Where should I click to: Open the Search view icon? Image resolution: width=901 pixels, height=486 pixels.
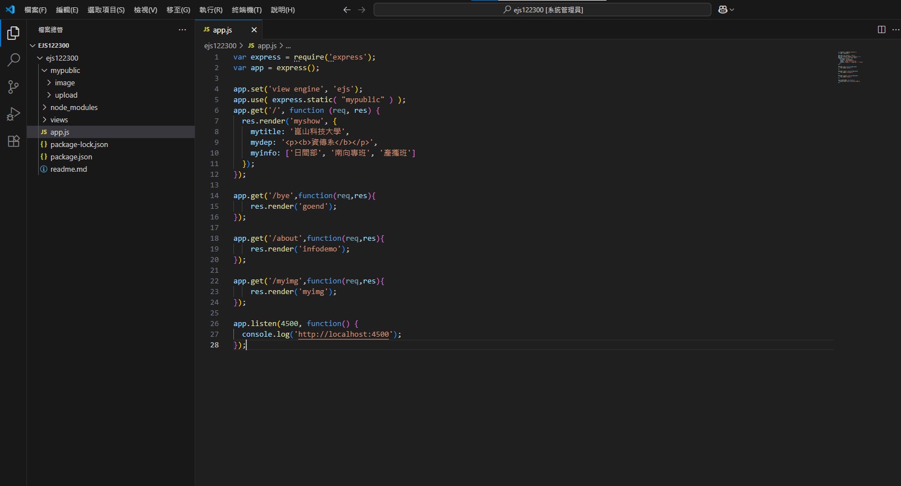coord(13,60)
